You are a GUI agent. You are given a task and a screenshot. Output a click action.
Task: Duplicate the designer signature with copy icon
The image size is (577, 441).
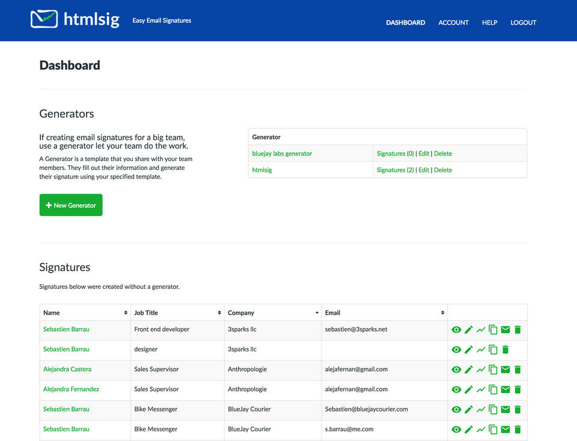[x=493, y=350]
